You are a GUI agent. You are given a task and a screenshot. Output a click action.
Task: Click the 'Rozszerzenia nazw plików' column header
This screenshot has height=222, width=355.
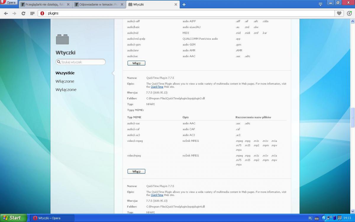click(253, 118)
